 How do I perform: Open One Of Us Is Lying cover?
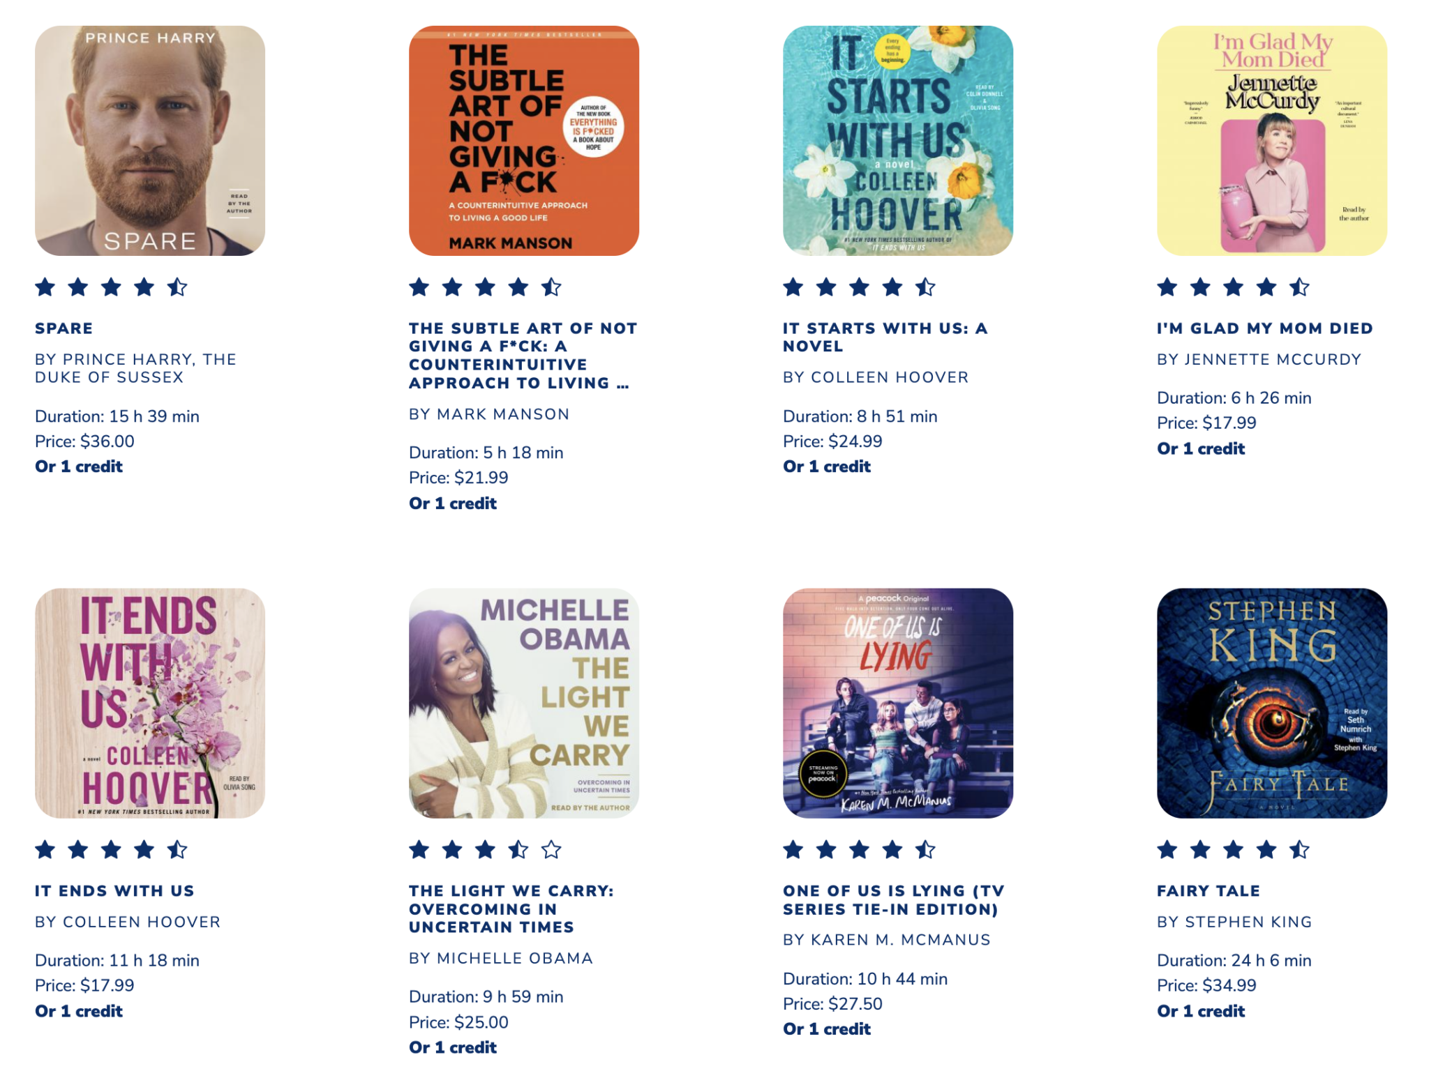coord(898,703)
